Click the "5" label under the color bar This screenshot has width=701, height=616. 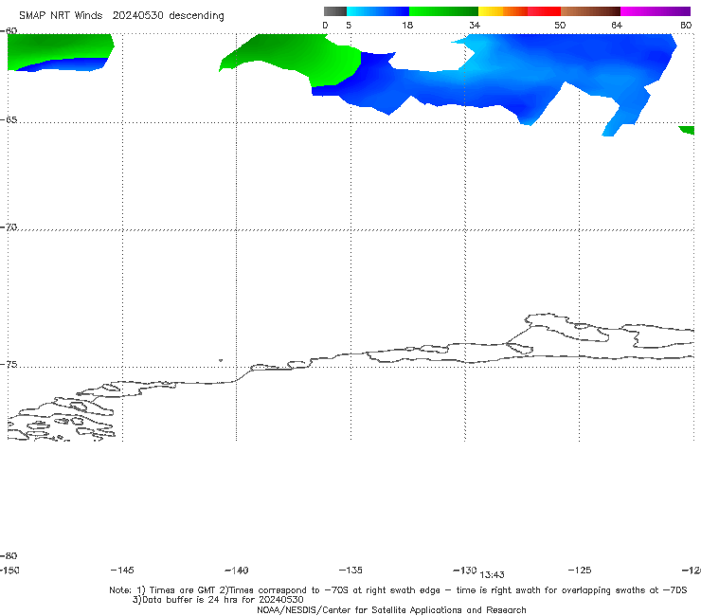click(x=349, y=26)
